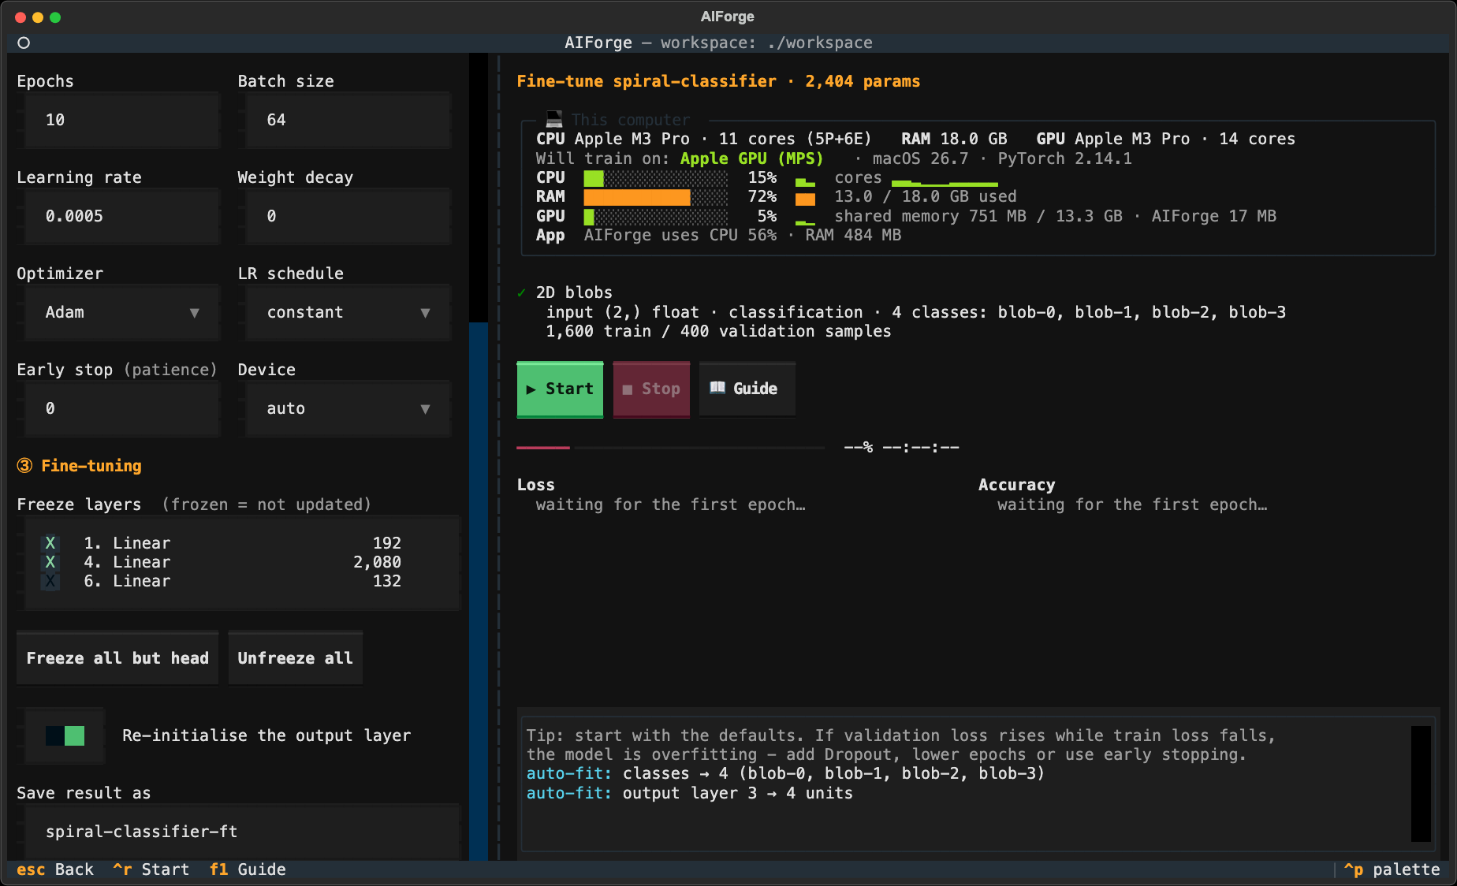1457x886 pixels.
Task: Click the Stop training button
Action: coord(651,389)
